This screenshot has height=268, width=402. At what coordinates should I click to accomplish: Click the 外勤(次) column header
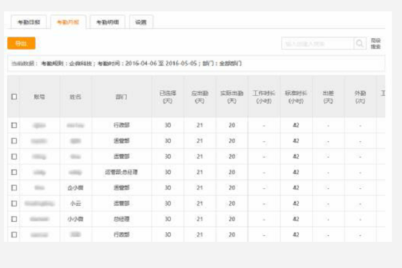click(x=360, y=97)
